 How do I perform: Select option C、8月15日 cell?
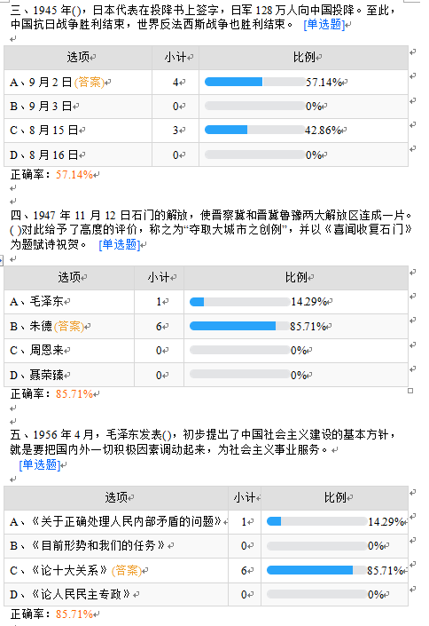coord(78,131)
